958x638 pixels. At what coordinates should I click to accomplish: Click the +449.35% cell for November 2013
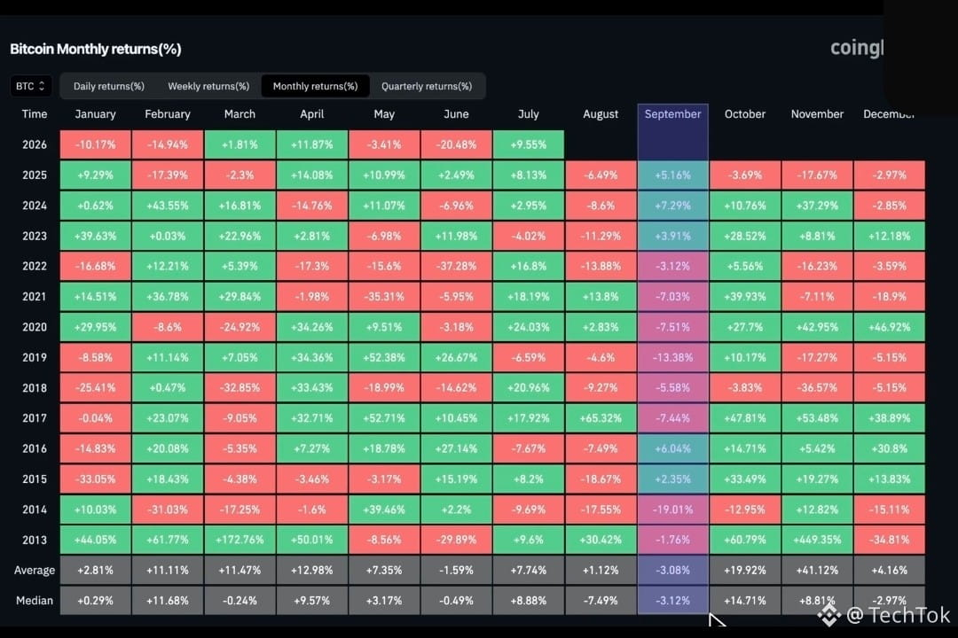(817, 540)
